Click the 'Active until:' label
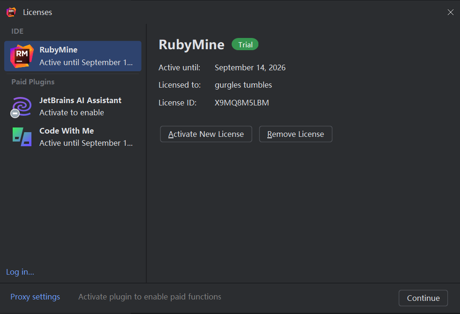 [x=179, y=67]
